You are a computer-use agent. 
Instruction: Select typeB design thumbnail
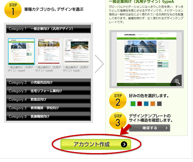tap(49, 51)
